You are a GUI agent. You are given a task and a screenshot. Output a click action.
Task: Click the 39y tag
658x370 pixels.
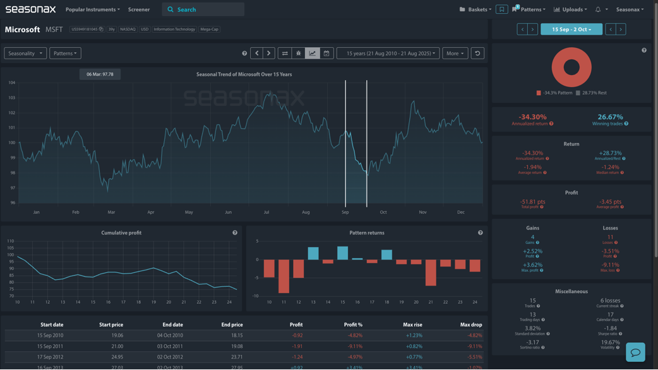coord(111,30)
